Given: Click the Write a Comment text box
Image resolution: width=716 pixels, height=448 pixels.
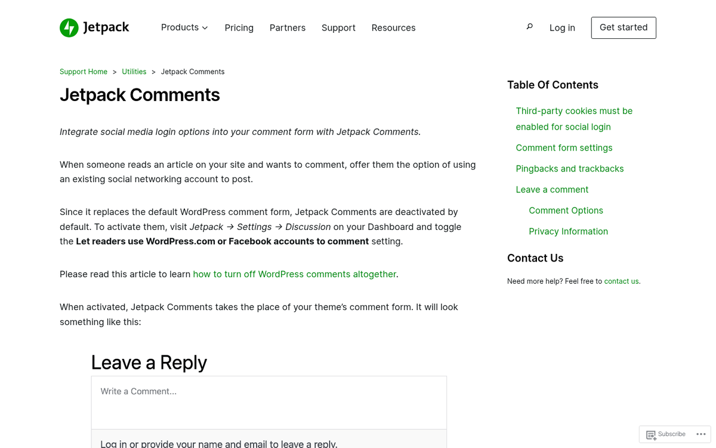Looking at the screenshot, I should pyautogui.click(x=268, y=402).
